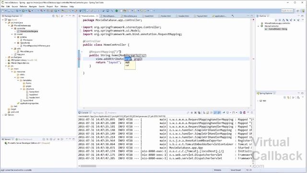307x173 pixels.
Task: Toggle Scroll Lock in the Console toolbar
Action: (208, 112)
